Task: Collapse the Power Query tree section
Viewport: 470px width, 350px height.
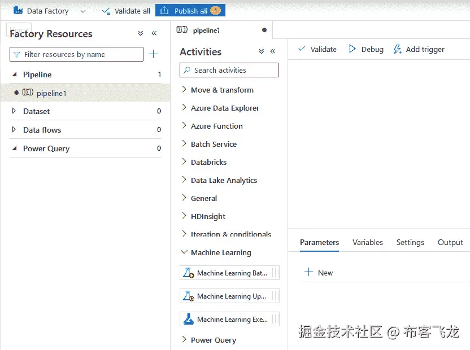Action: (x=14, y=148)
